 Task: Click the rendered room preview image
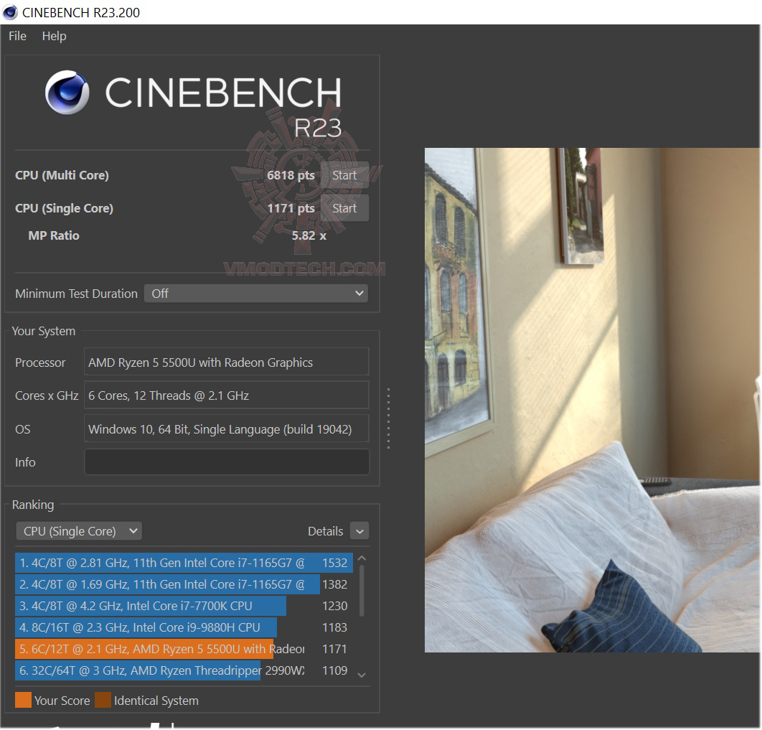click(x=592, y=400)
